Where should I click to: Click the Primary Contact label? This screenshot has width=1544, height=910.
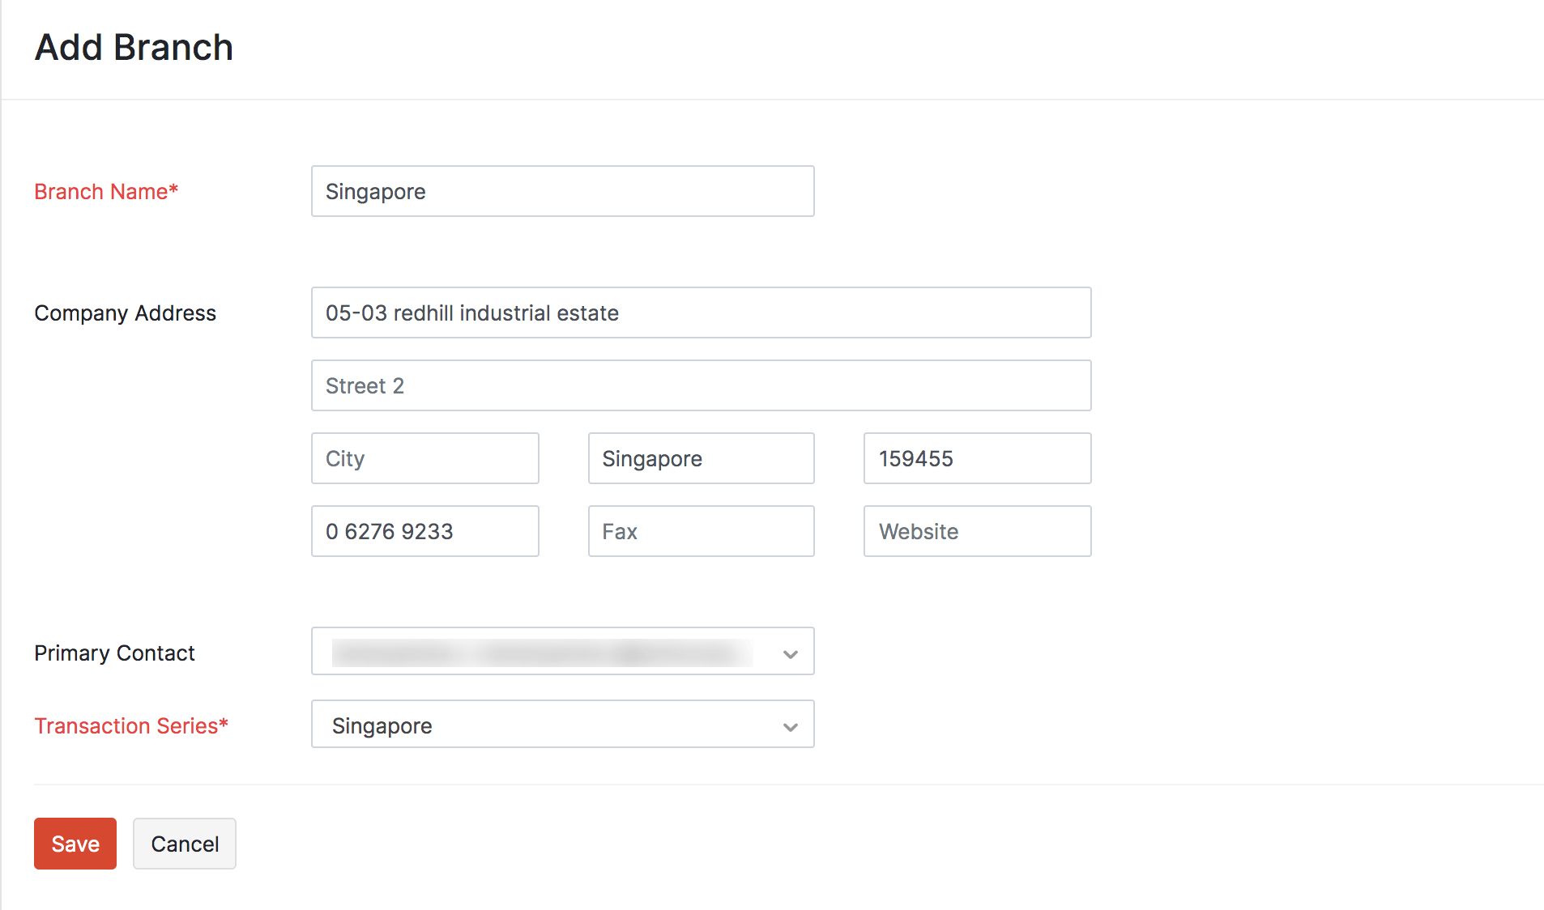click(x=114, y=653)
